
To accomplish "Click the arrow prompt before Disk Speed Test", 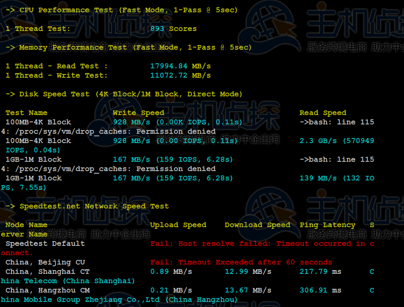I will coord(9,94).
